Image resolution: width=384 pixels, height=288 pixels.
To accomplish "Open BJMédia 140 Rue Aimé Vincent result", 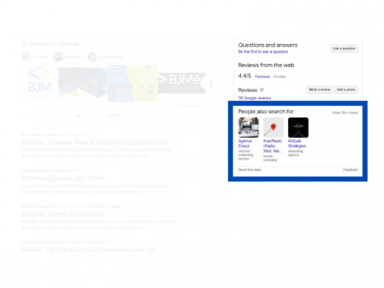I will pos(92,250).
